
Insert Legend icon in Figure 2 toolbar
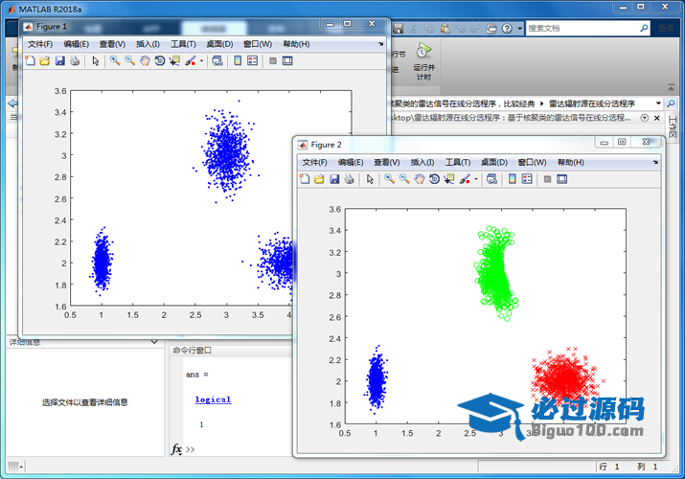click(x=527, y=179)
